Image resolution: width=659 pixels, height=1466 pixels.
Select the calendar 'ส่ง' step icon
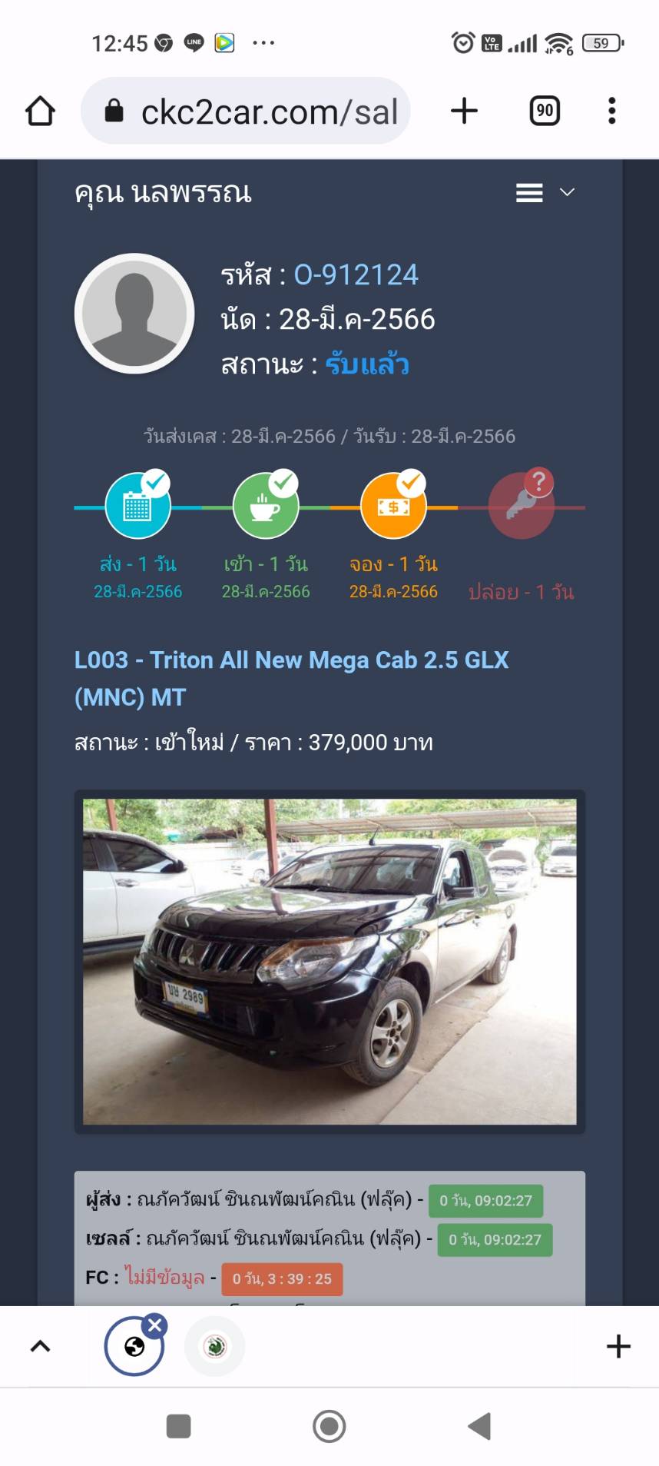click(137, 505)
